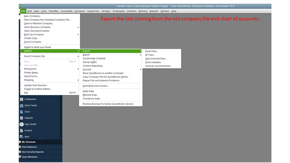Screen dimensions: 290x163
Task: Choose Toggle to Another Edition...
Action: point(38,89)
